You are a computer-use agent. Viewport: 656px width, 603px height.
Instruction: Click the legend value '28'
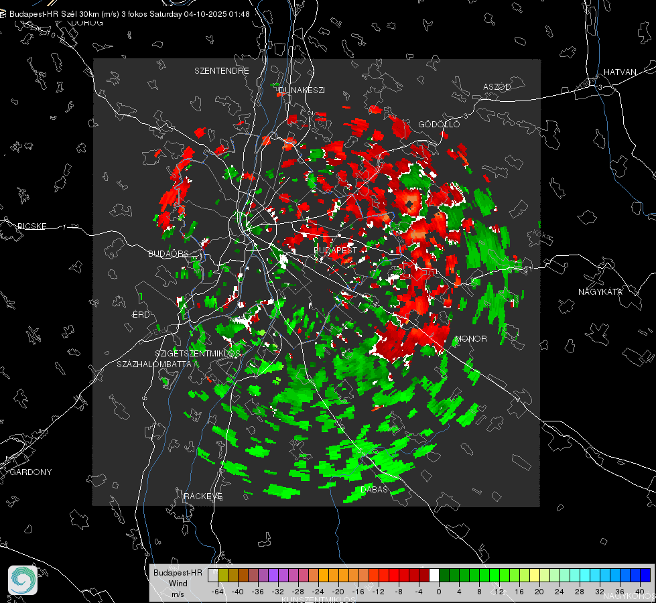click(580, 592)
